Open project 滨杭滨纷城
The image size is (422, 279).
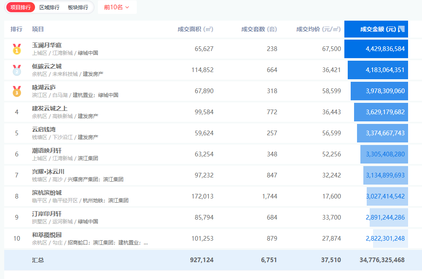47,193
